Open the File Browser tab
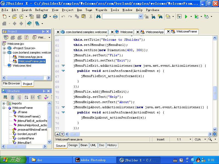The width and height of the screenshot is (219, 164). [11, 84]
